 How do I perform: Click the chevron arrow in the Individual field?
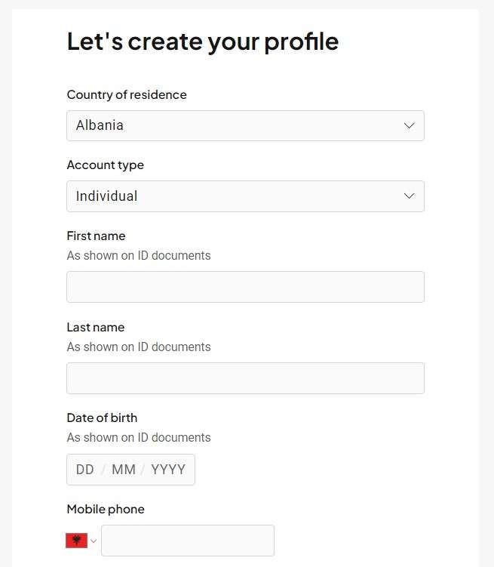[x=409, y=196]
